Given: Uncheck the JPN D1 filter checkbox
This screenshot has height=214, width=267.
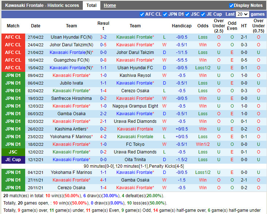Looking at the screenshot, I should point(165,15).
